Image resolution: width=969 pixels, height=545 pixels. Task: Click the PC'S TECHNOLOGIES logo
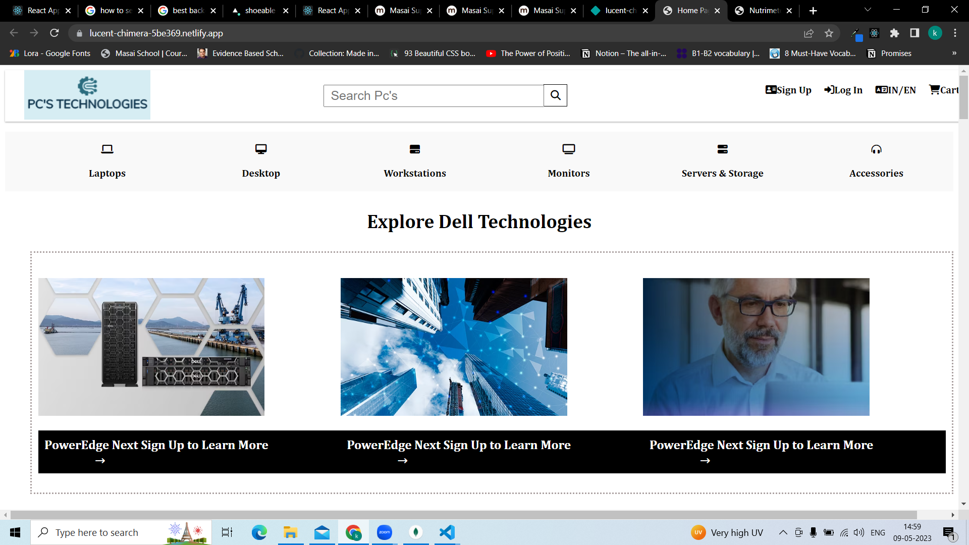click(x=87, y=94)
